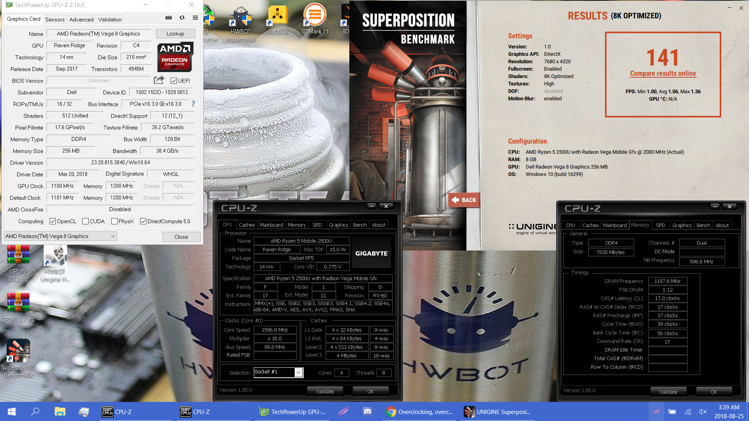The width and height of the screenshot is (749, 421).
Task: Toggle the OpenCL checkbox
Action: 53,221
